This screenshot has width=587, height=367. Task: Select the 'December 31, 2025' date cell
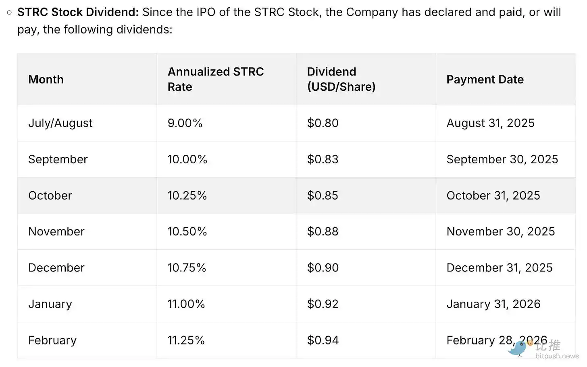pos(500,268)
